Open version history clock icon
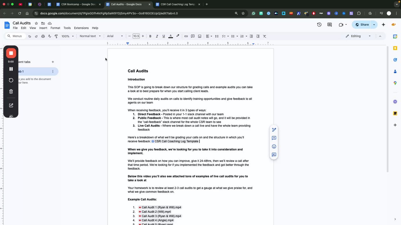 pos(319,25)
